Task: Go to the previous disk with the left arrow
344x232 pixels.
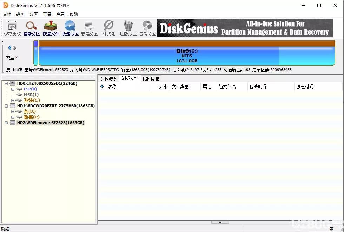Action: tap(9, 48)
